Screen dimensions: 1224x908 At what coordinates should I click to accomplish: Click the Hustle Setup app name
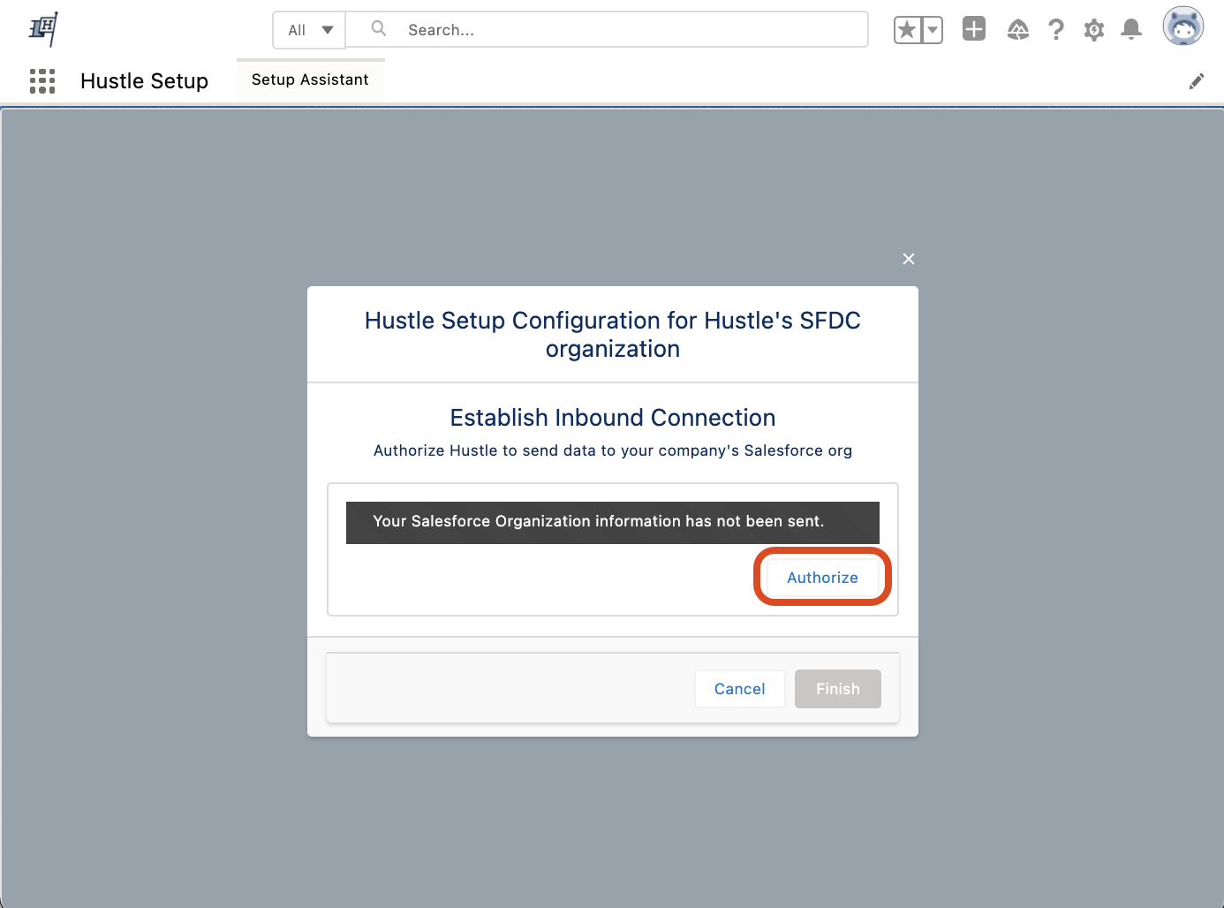[145, 81]
